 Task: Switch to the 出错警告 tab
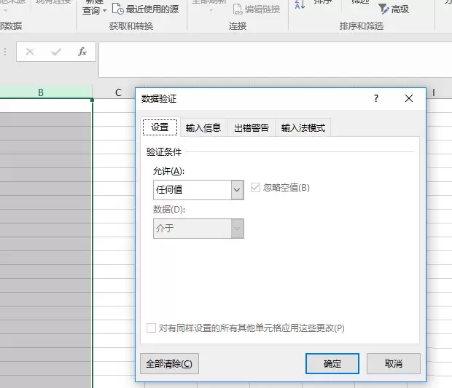(252, 127)
